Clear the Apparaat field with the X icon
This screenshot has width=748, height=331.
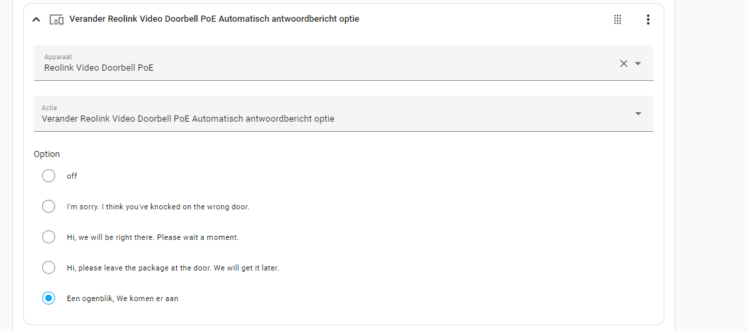coord(624,63)
